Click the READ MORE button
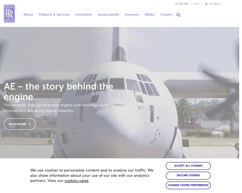This screenshot has width=242, height=193. point(20,124)
